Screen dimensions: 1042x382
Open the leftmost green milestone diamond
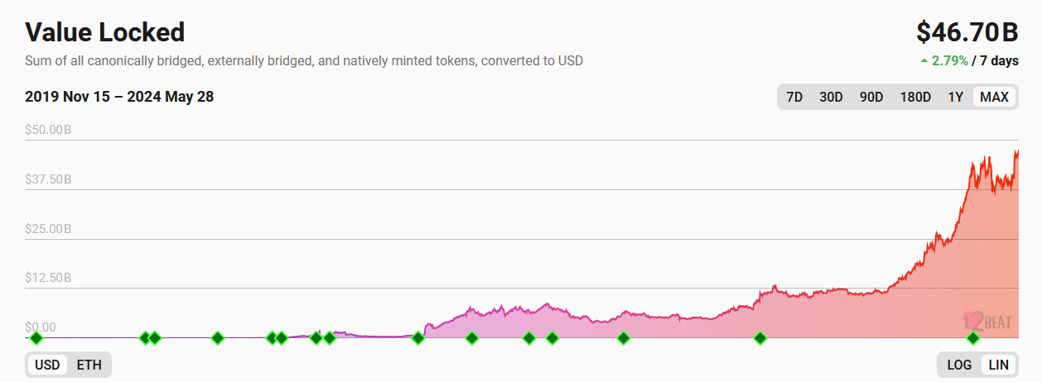[36, 337]
